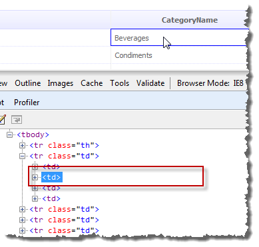Select the <tbody> tag in tree
259x247 pixels.
[33, 134]
